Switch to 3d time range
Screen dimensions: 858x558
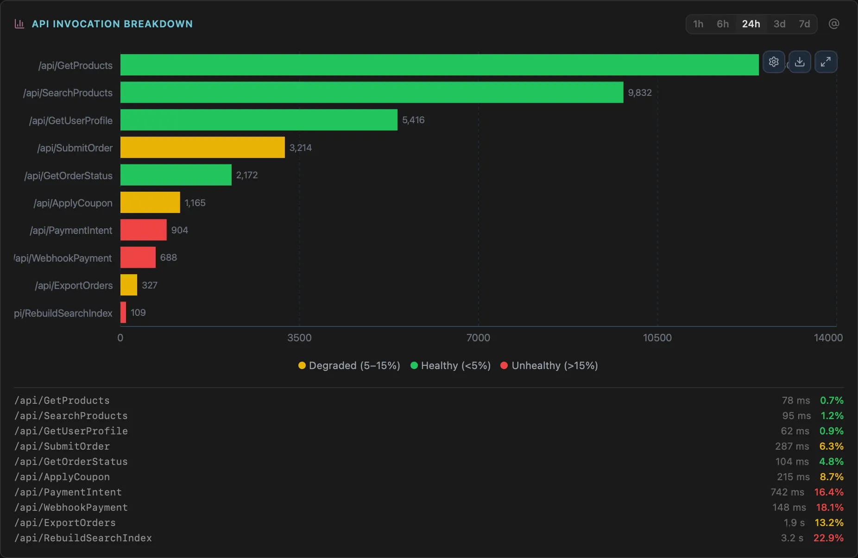779,24
